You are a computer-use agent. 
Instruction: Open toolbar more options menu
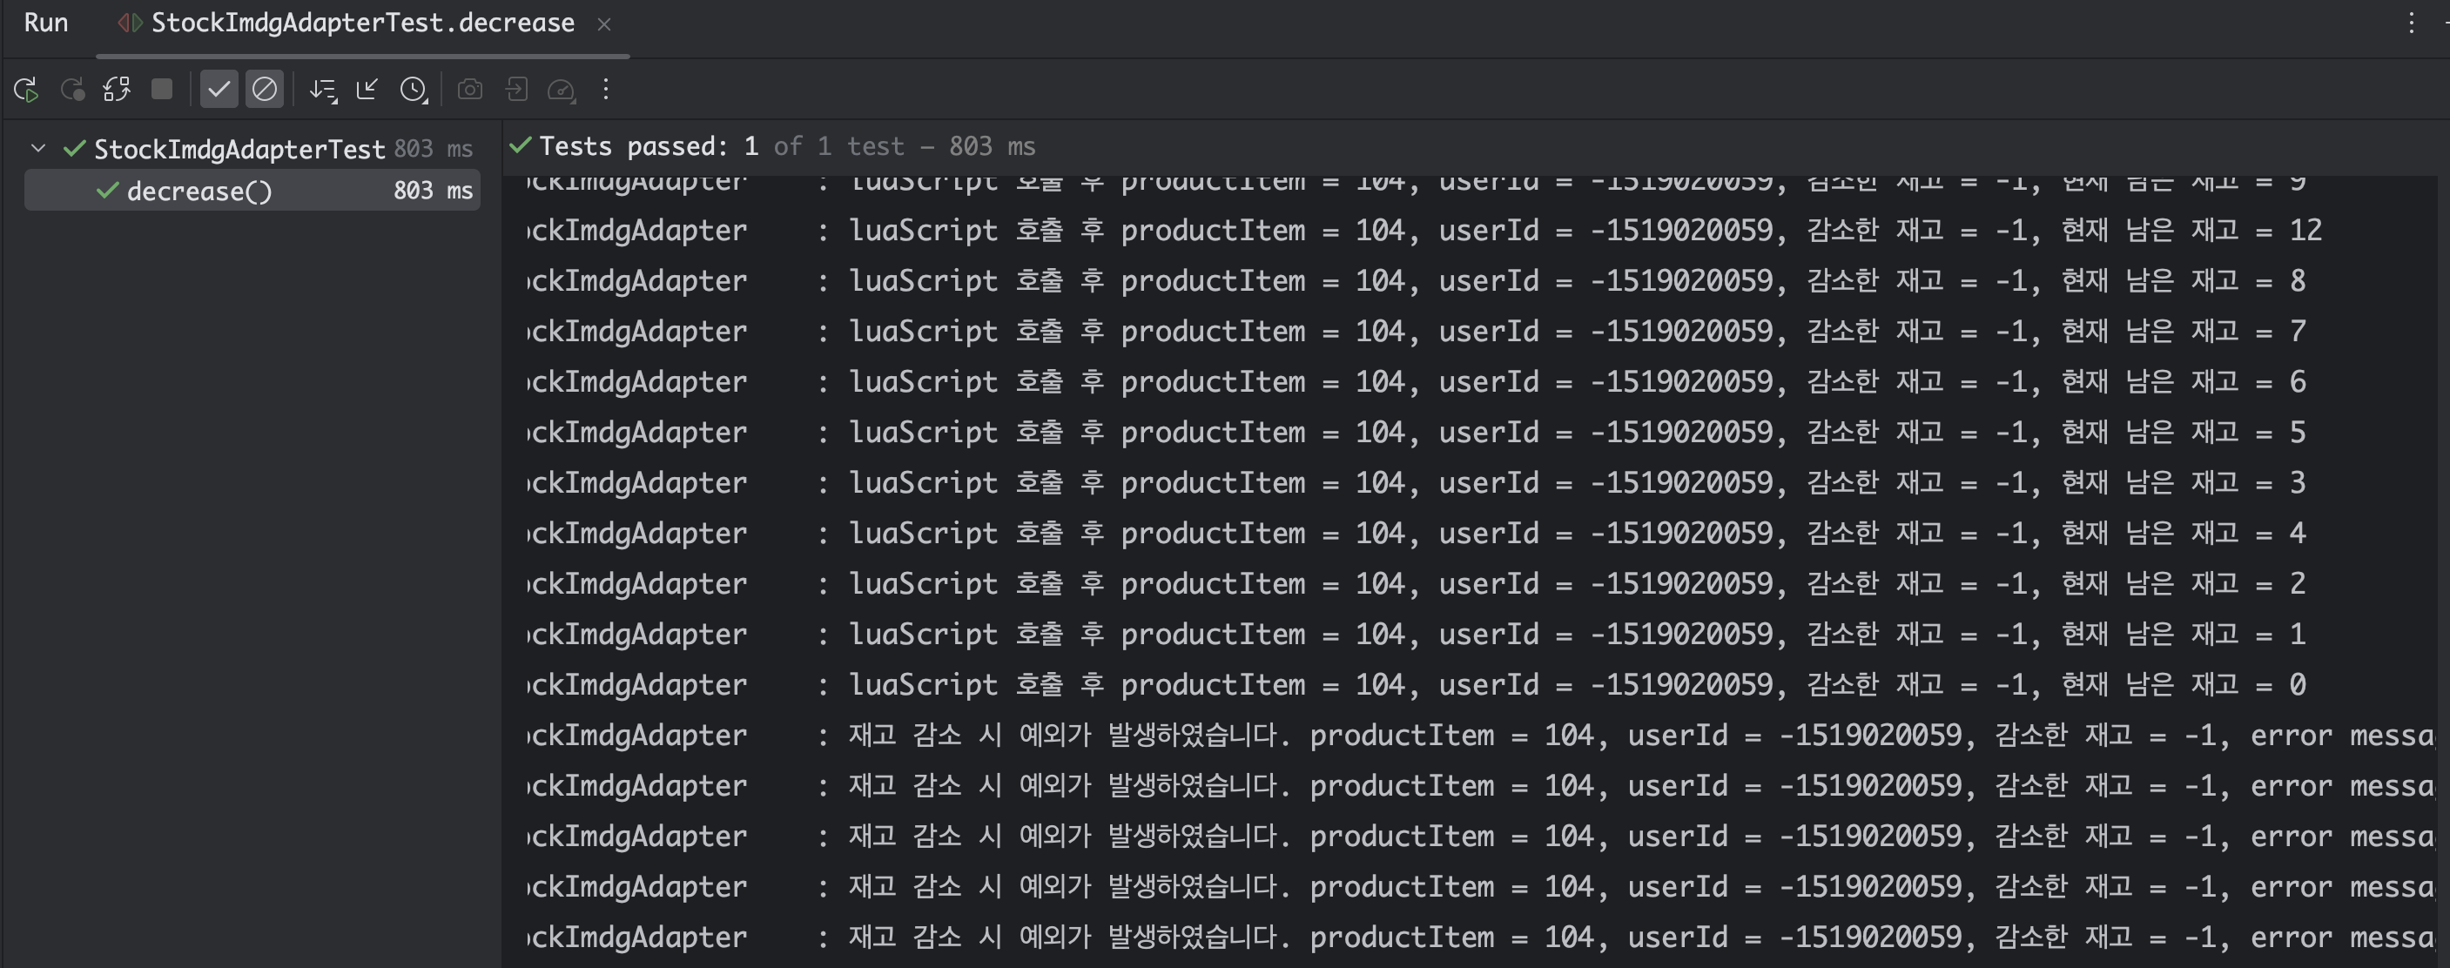(606, 90)
